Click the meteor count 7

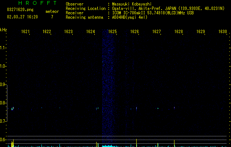point(52,17)
